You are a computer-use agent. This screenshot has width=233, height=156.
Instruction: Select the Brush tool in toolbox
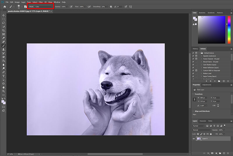(x=3, y=46)
